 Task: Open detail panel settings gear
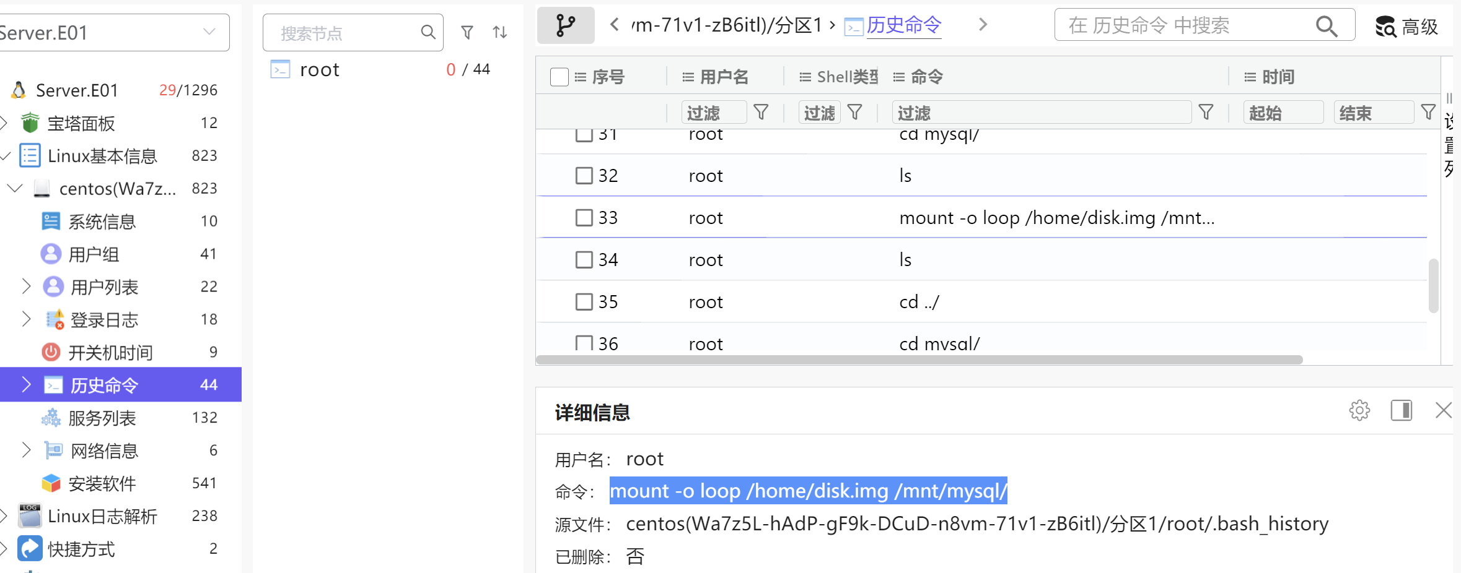coord(1359,410)
